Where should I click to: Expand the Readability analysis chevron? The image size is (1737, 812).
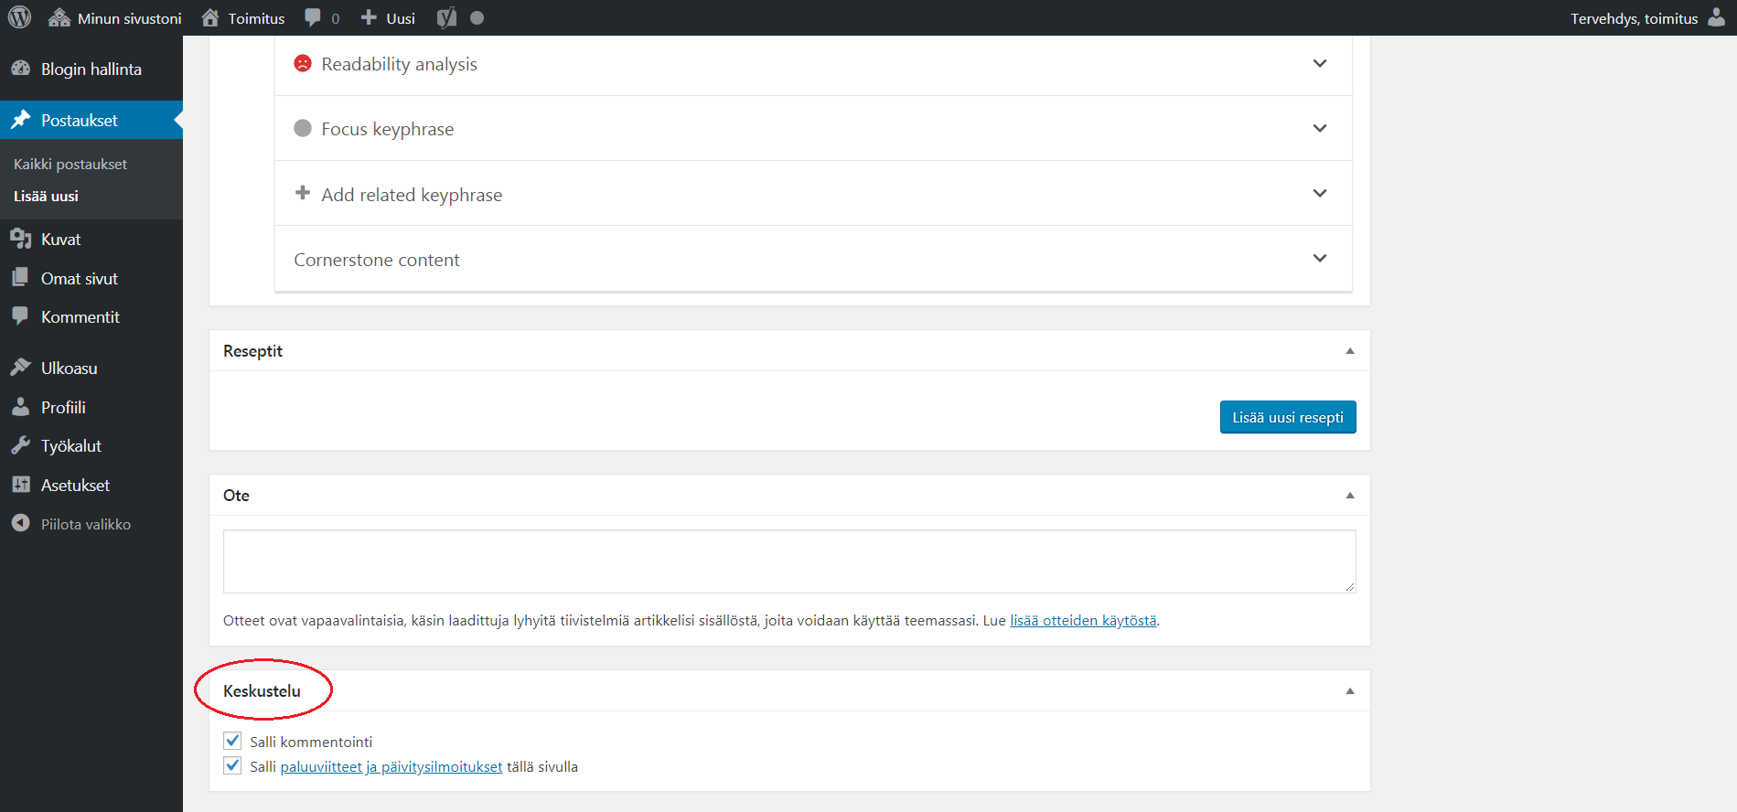(1320, 63)
